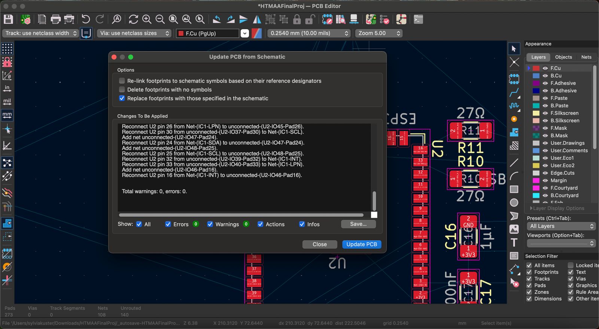Screen dimensions: 599x329
Task: Switch to the Nets tab
Action: (586, 57)
